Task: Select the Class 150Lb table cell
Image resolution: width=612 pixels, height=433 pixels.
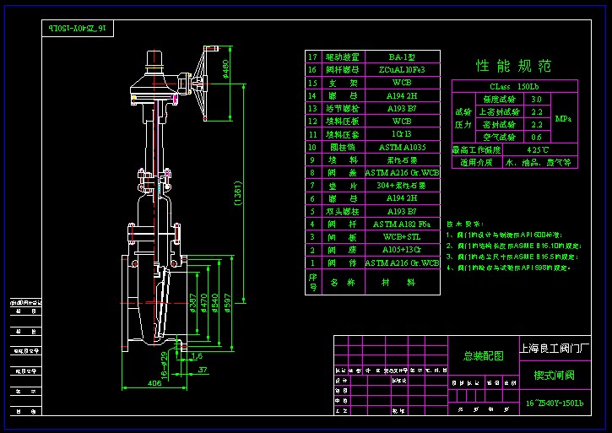Action: coord(514,86)
